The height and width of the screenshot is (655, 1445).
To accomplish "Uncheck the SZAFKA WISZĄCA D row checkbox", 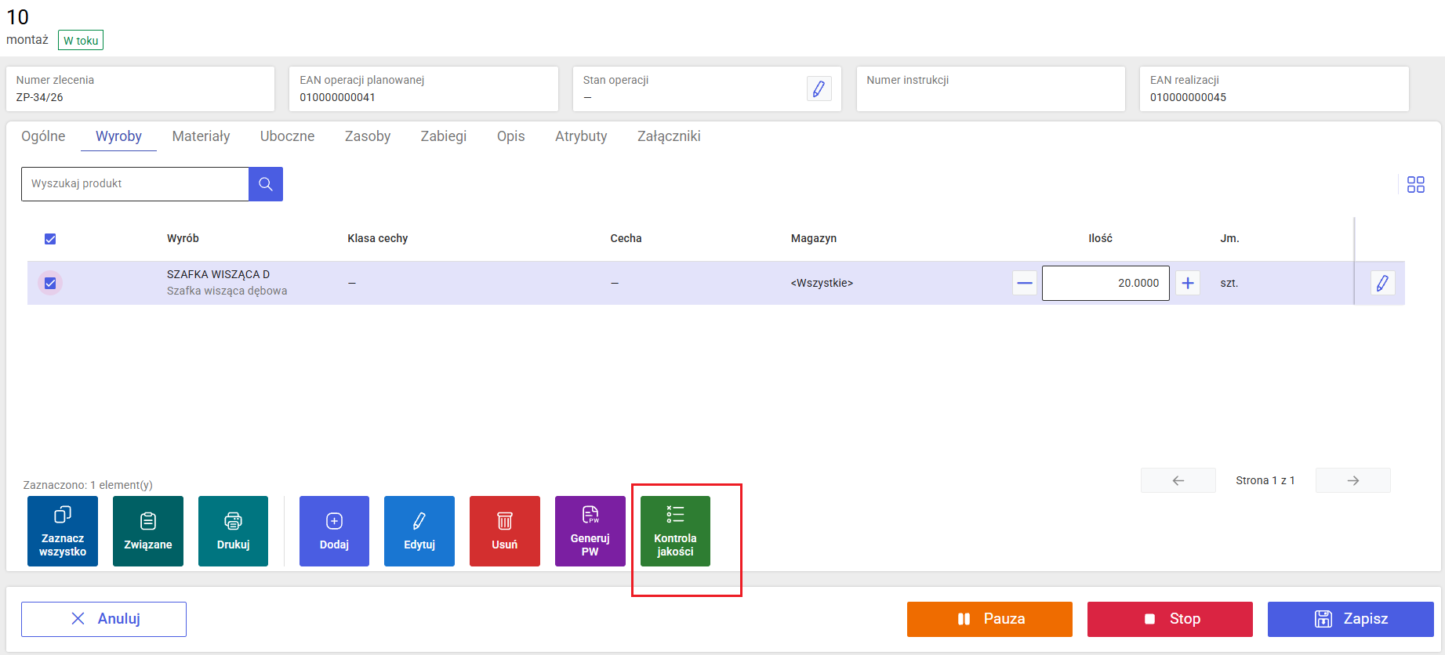I will (50, 283).
